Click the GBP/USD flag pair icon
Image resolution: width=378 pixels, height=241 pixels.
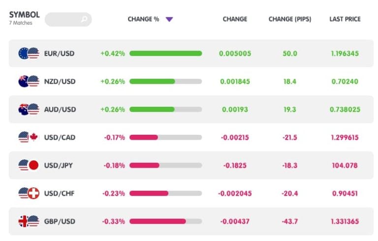(x=28, y=221)
